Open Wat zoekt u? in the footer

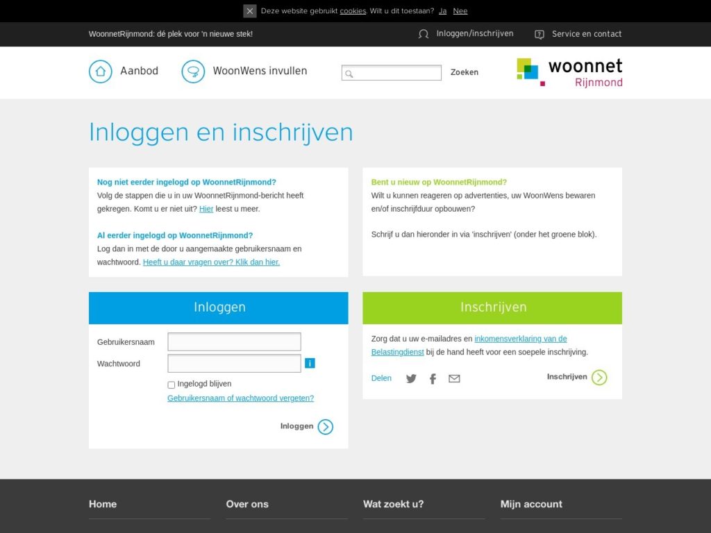(x=393, y=504)
